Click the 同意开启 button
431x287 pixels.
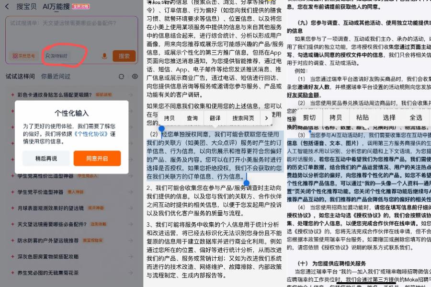click(x=97, y=158)
